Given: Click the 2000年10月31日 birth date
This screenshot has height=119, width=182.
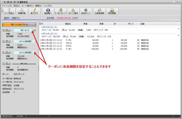Looking at the screenshot, I should coord(64,18).
